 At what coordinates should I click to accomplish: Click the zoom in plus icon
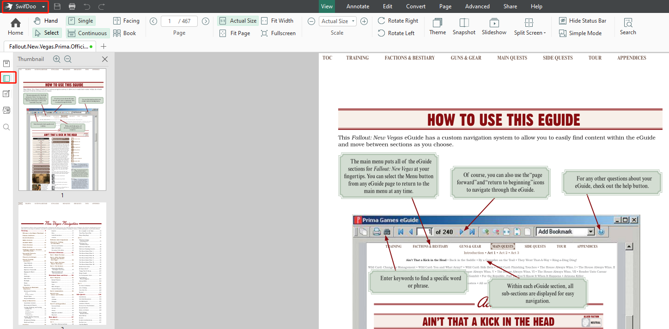tap(364, 21)
